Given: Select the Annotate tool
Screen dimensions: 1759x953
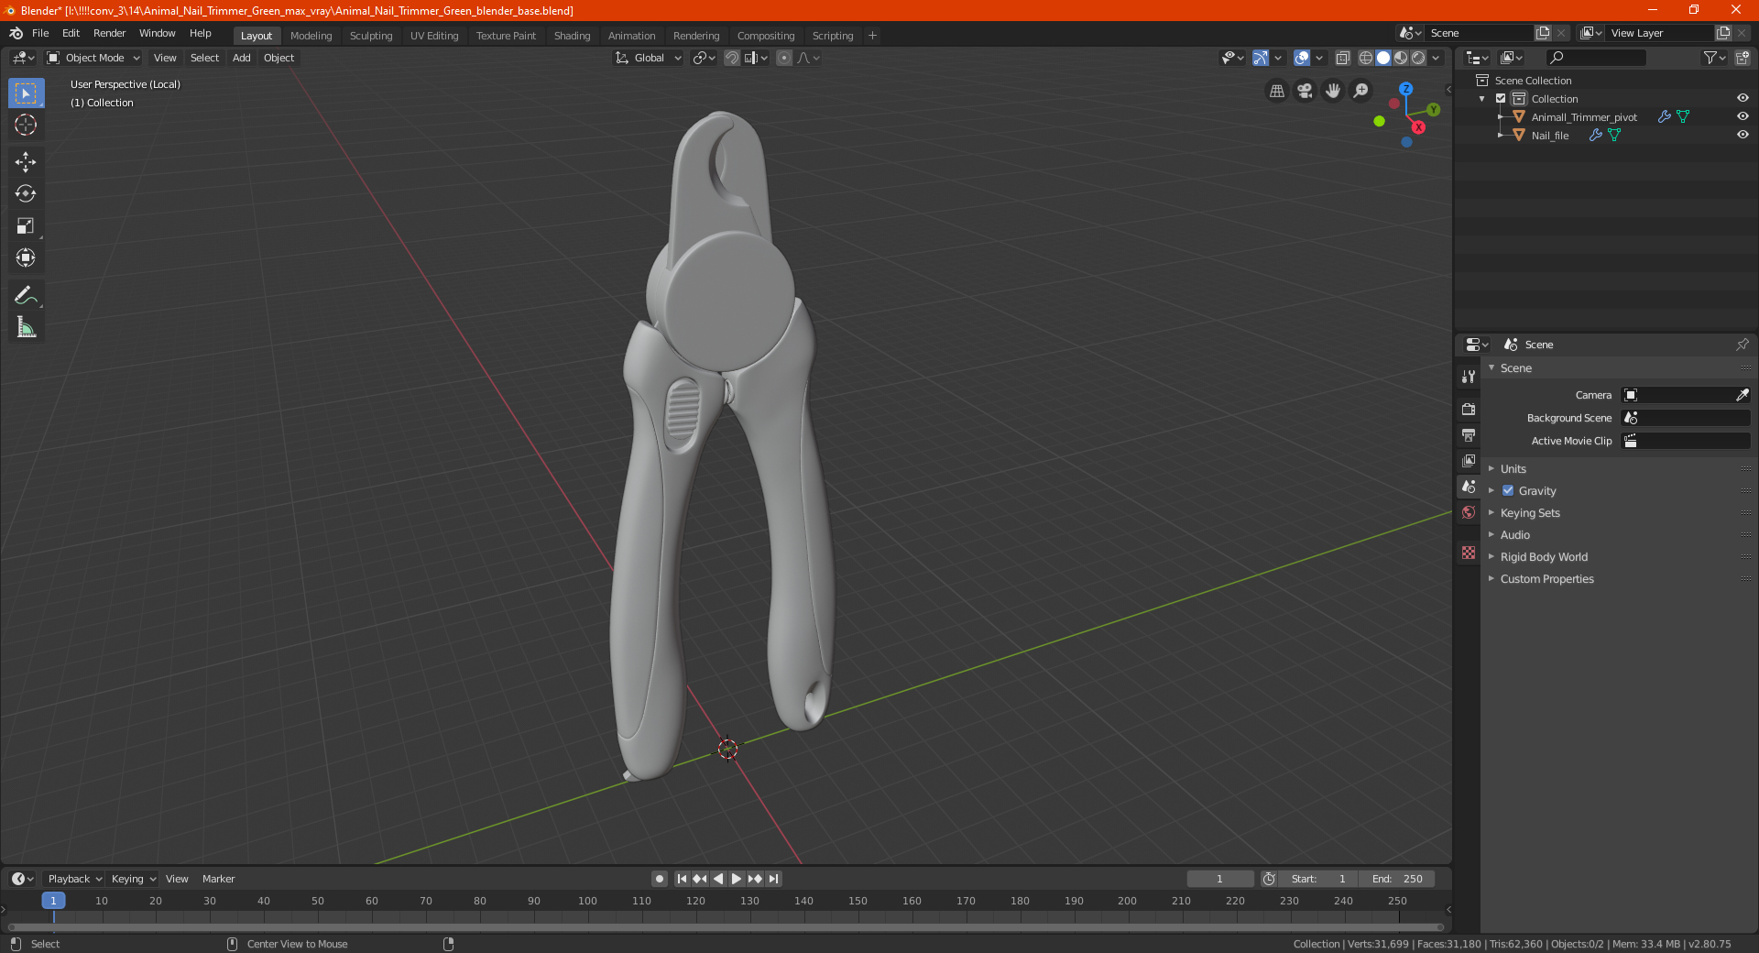Looking at the screenshot, I should 26,295.
